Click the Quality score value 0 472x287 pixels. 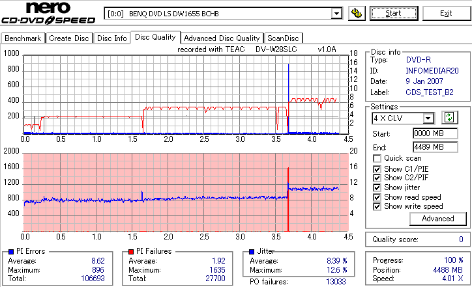pyautogui.click(x=461, y=239)
